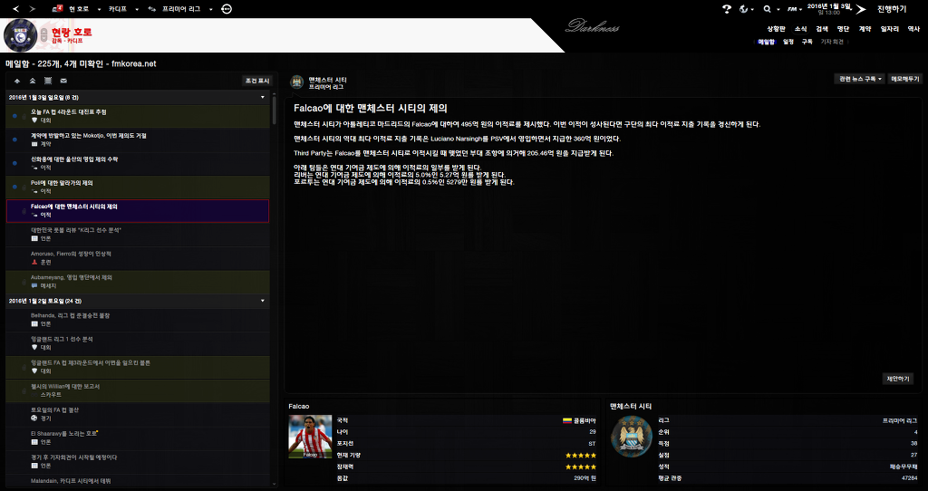Screen dimensions: 928x491
Task: Open the FA 컵 4라운드 대진표 추첨 message
Action: point(138,116)
